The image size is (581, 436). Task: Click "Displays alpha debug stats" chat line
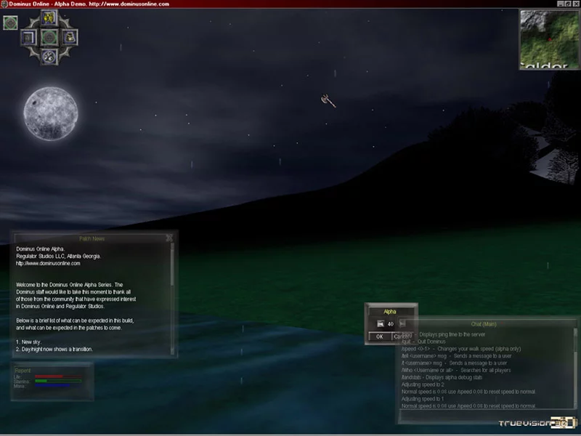pos(454,377)
